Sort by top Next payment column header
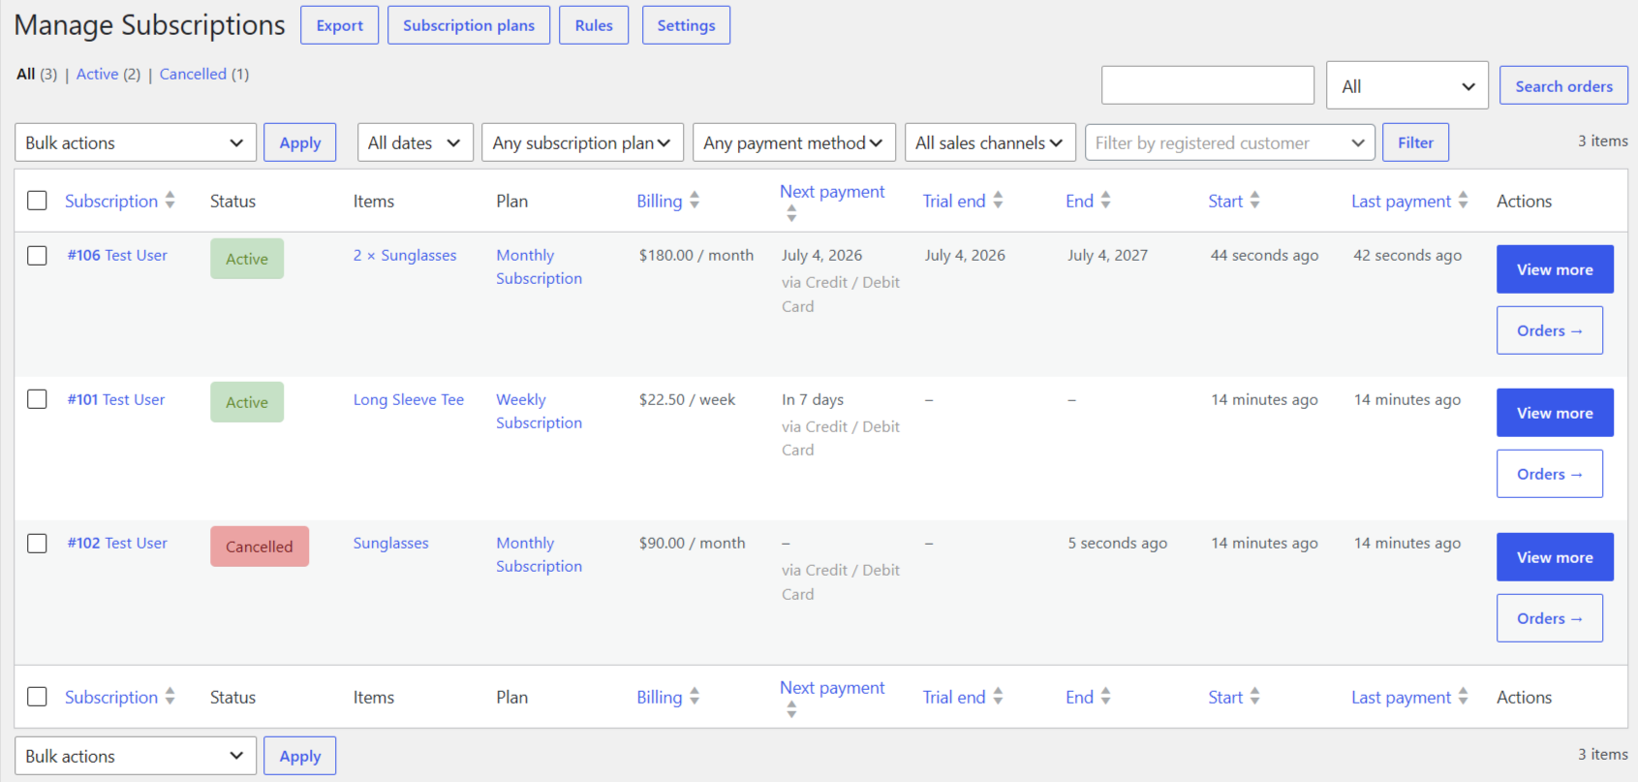This screenshot has width=1638, height=782. click(x=832, y=192)
